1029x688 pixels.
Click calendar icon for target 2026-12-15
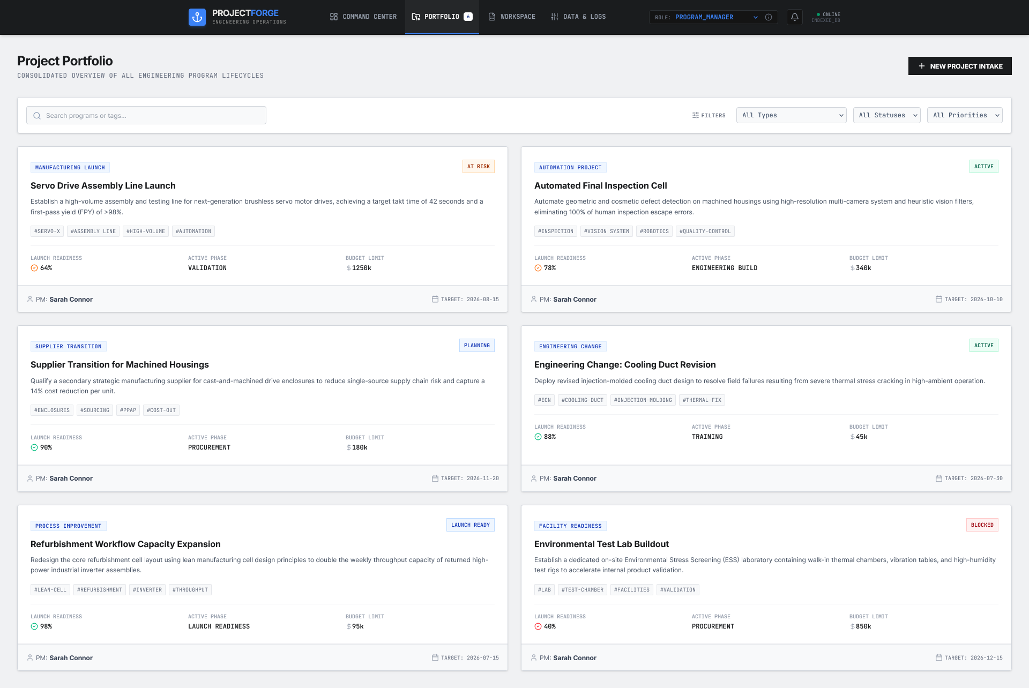pyautogui.click(x=939, y=657)
